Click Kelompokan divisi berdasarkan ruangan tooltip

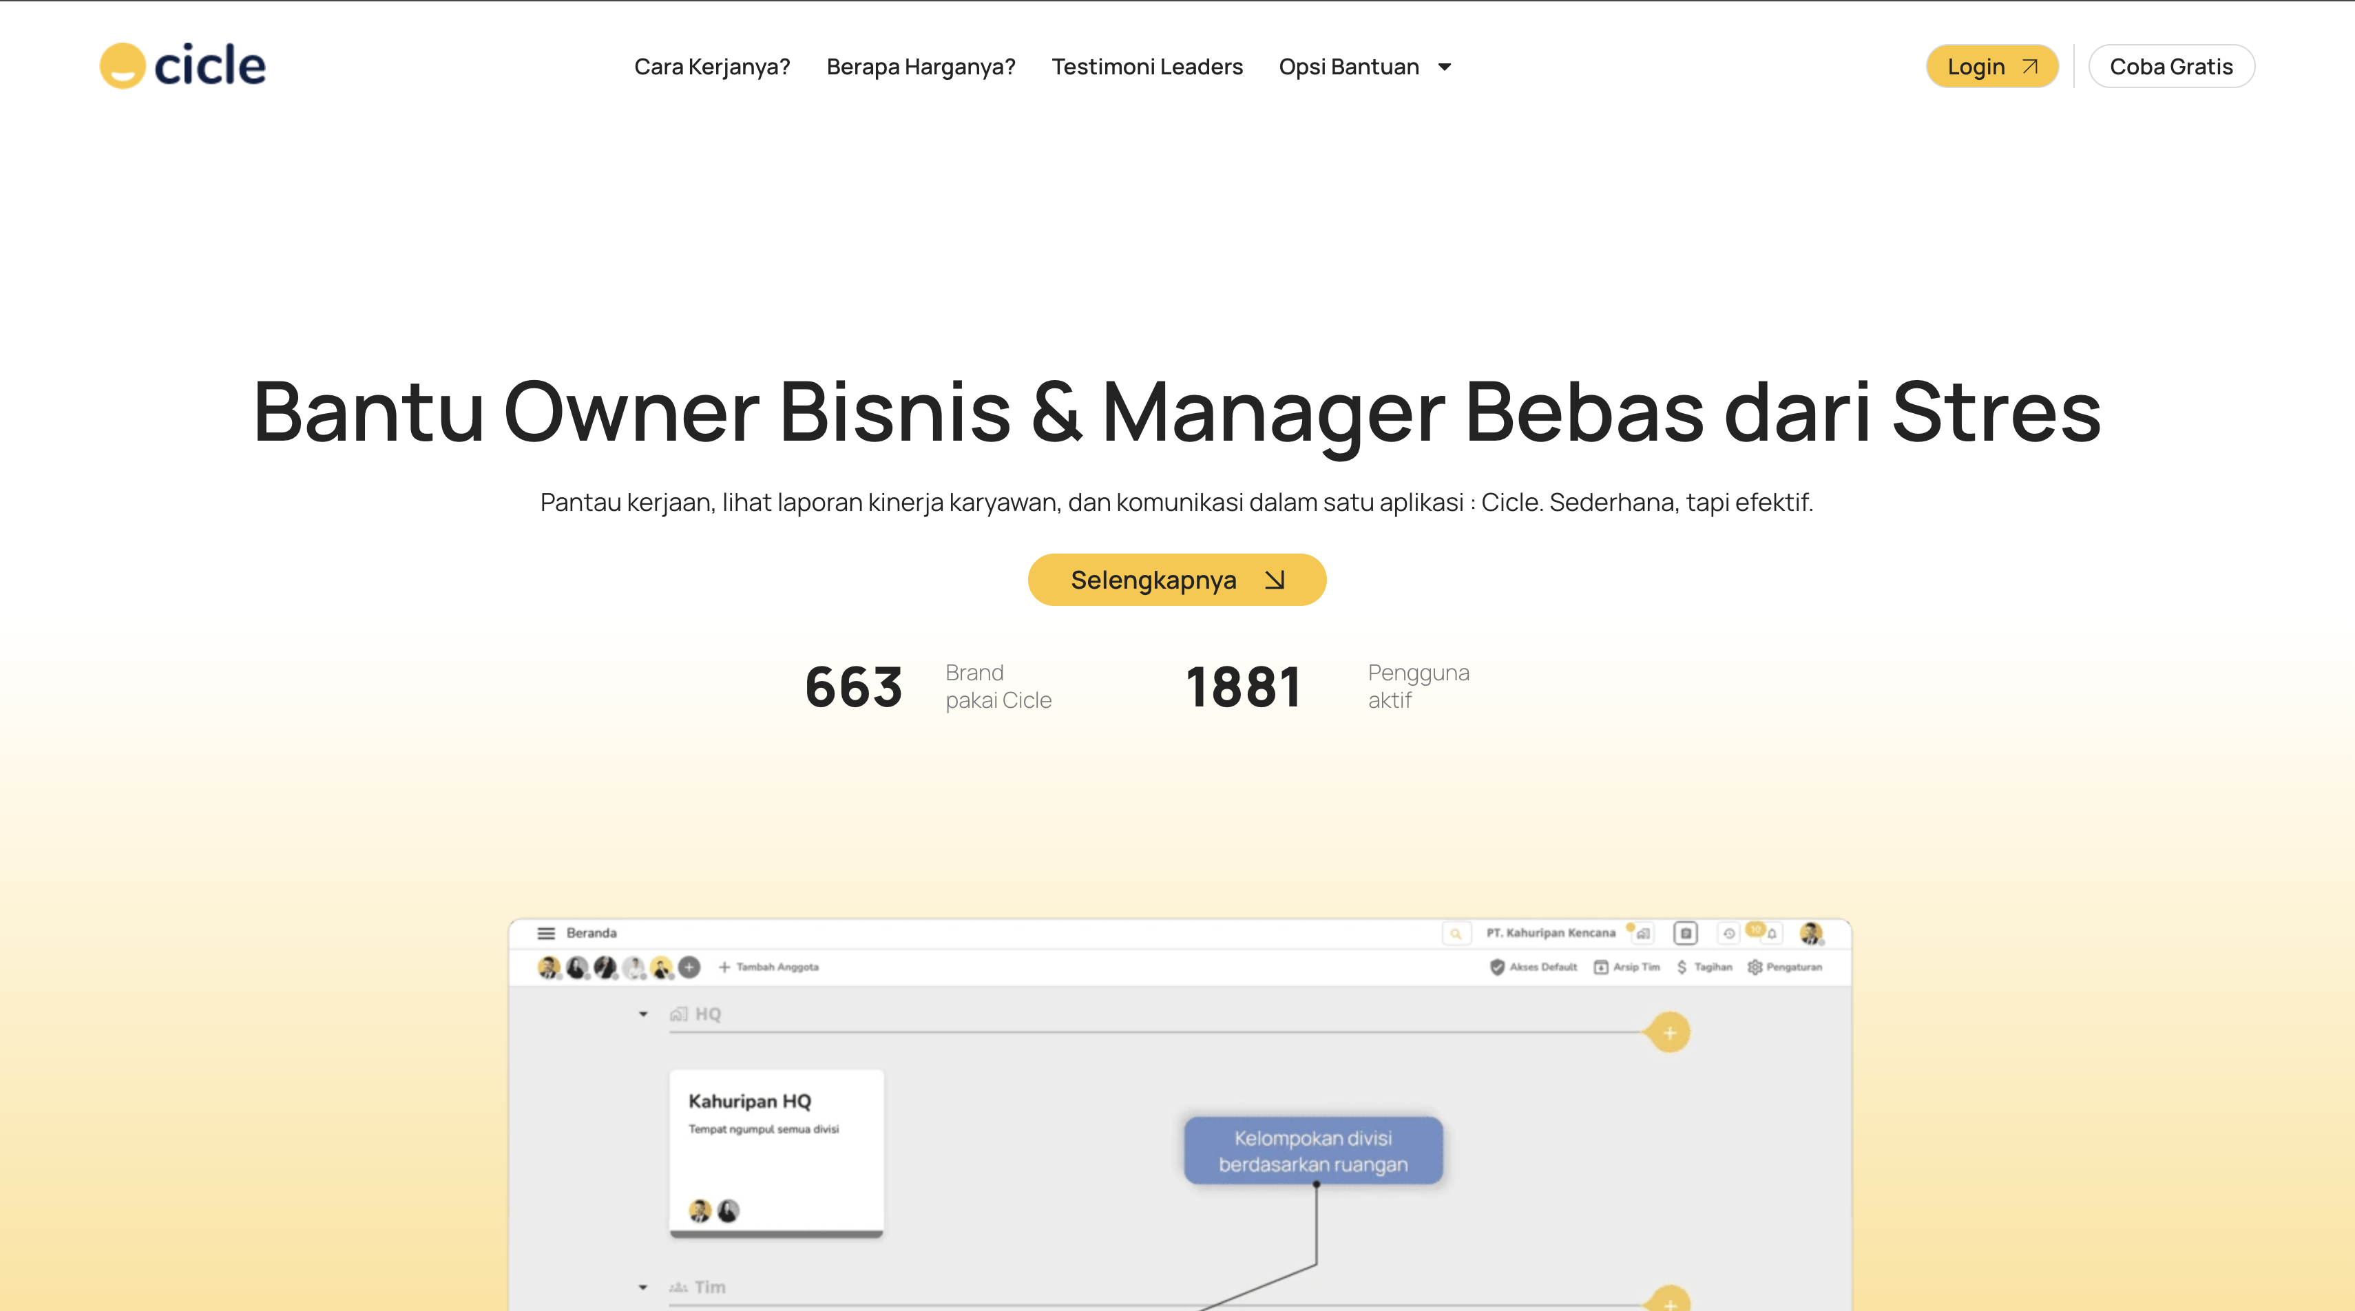1312,1151
